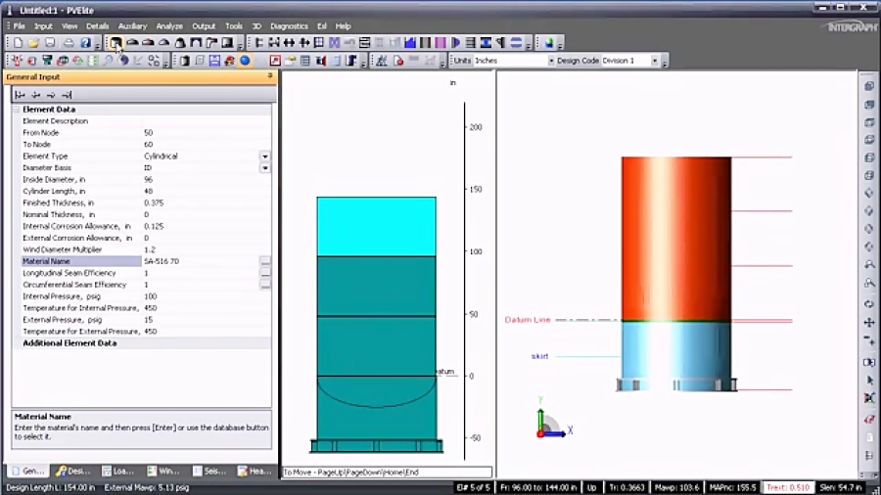
Task: Toggle pin on General Input panel
Action: (270, 76)
